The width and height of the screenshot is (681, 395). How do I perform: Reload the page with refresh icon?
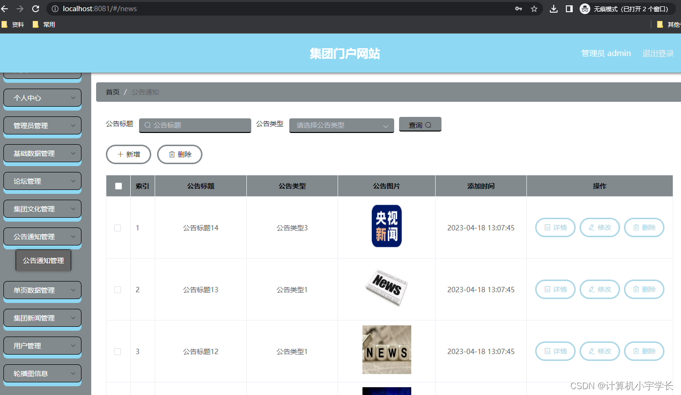(x=36, y=9)
